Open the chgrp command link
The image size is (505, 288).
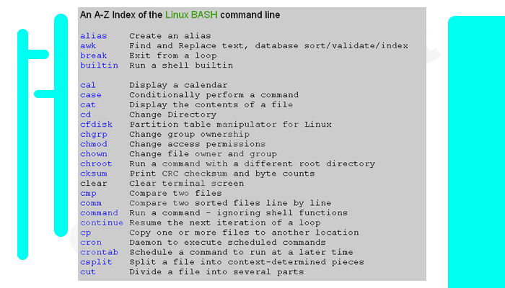[93, 134]
